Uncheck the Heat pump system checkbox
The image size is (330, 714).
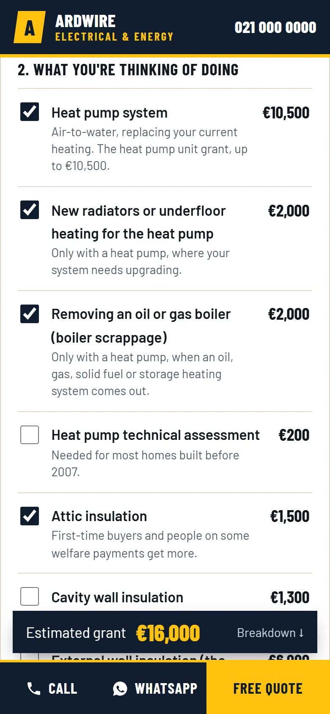pyautogui.click(x=30, y=112)
